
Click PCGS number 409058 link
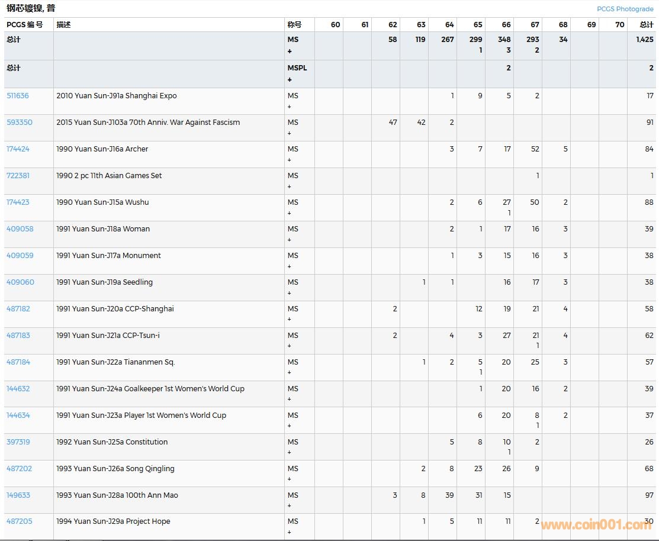(20, 229)
